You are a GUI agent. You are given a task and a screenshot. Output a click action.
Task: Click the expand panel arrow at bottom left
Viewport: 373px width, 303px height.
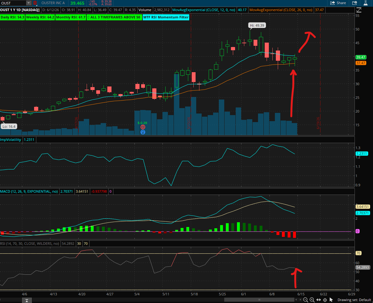click(x=27, y=301)
